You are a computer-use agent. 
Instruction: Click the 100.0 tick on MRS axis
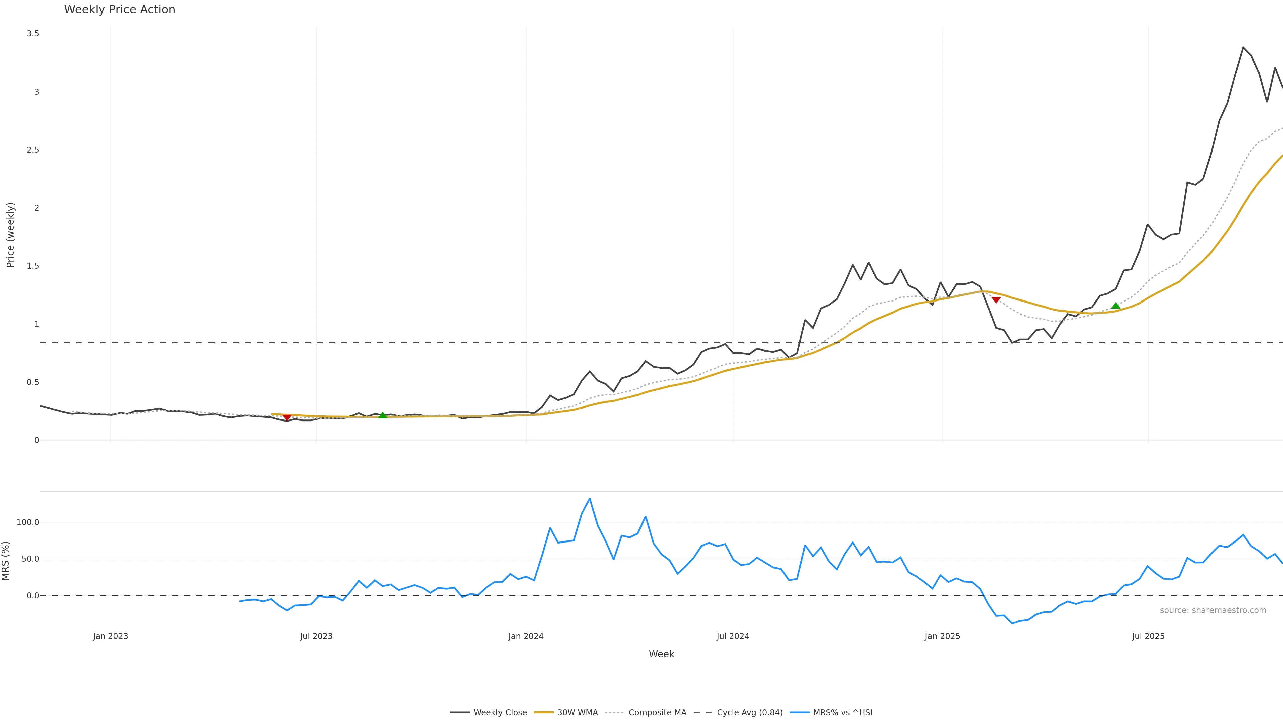coord(28,522)
